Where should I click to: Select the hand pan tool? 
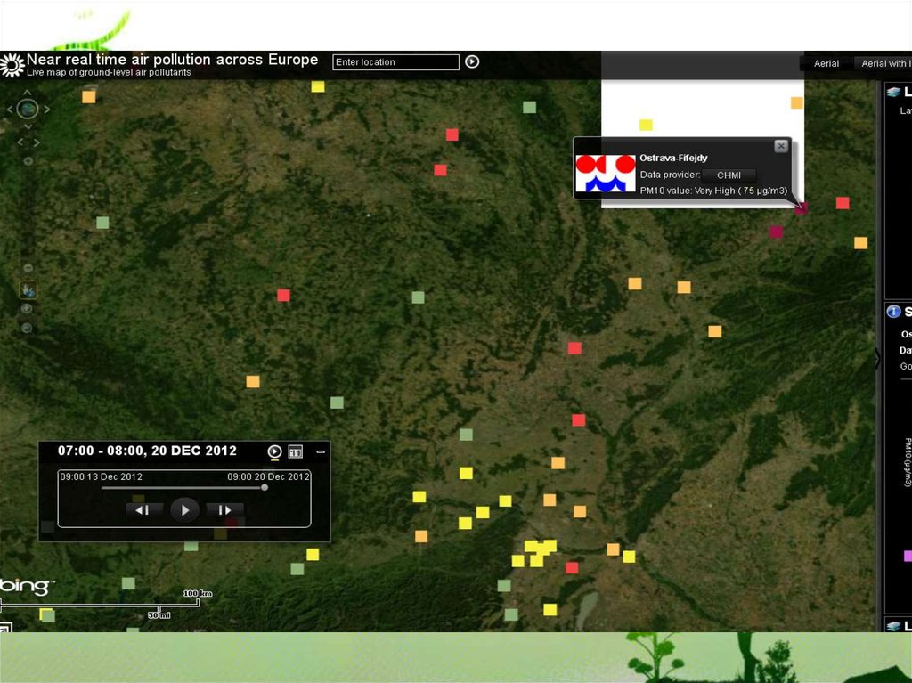pos(28,289)
